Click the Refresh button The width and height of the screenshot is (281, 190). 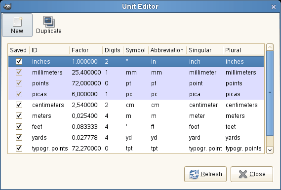pos(205,174)
